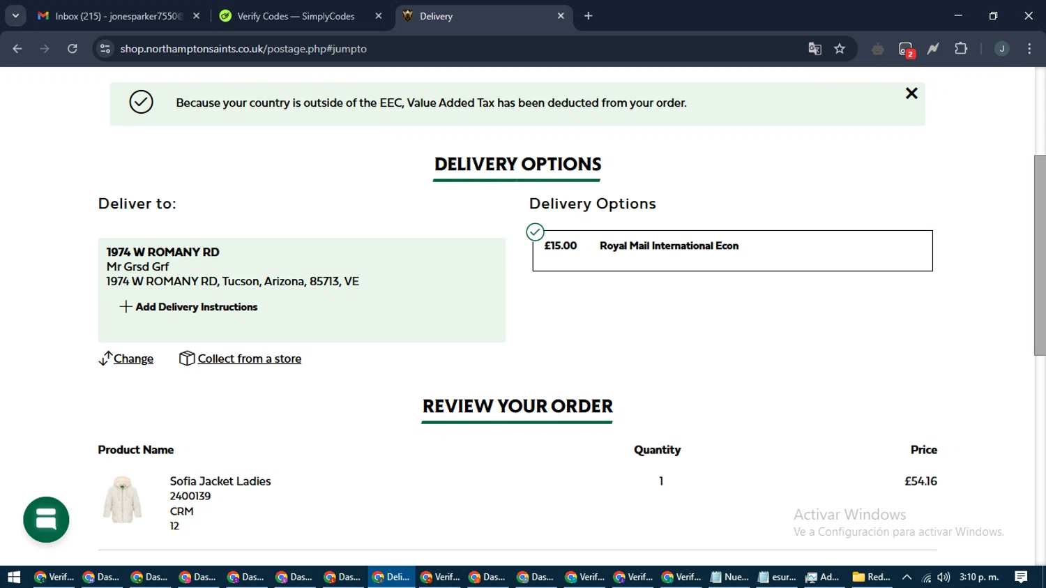Click the Google Translate icon
Viewport: 1046px width, 588px height.
point(814,49)
